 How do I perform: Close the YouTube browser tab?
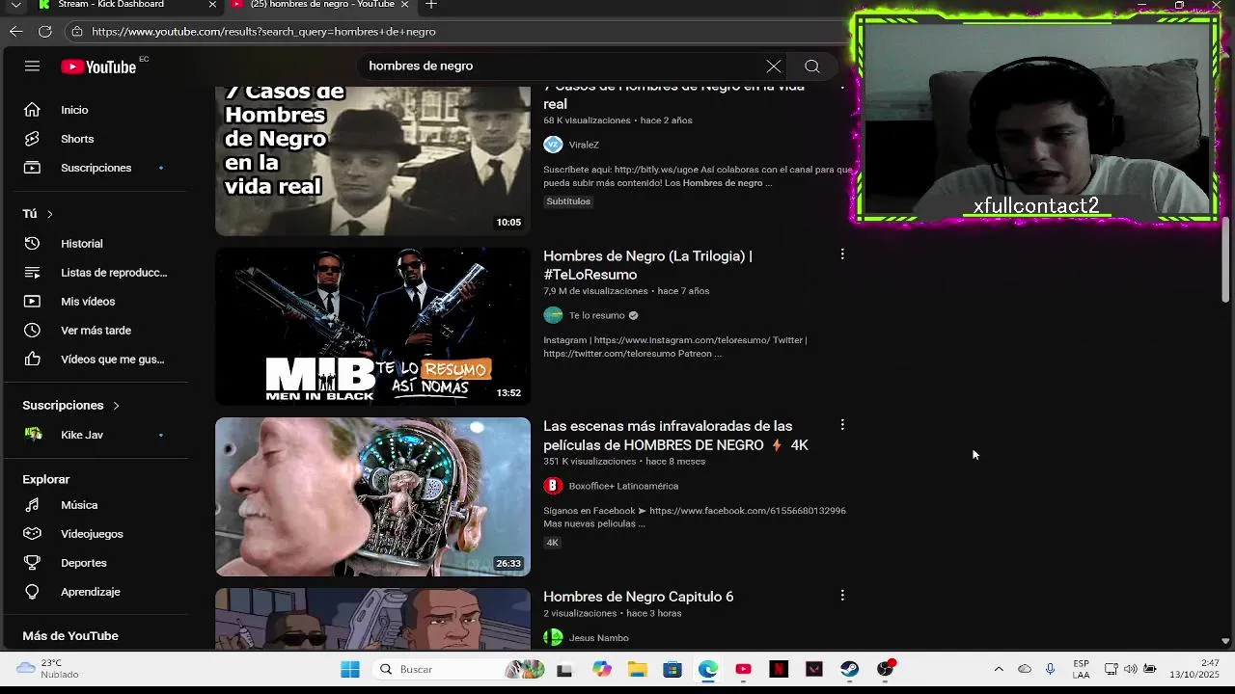pos(404,5)
